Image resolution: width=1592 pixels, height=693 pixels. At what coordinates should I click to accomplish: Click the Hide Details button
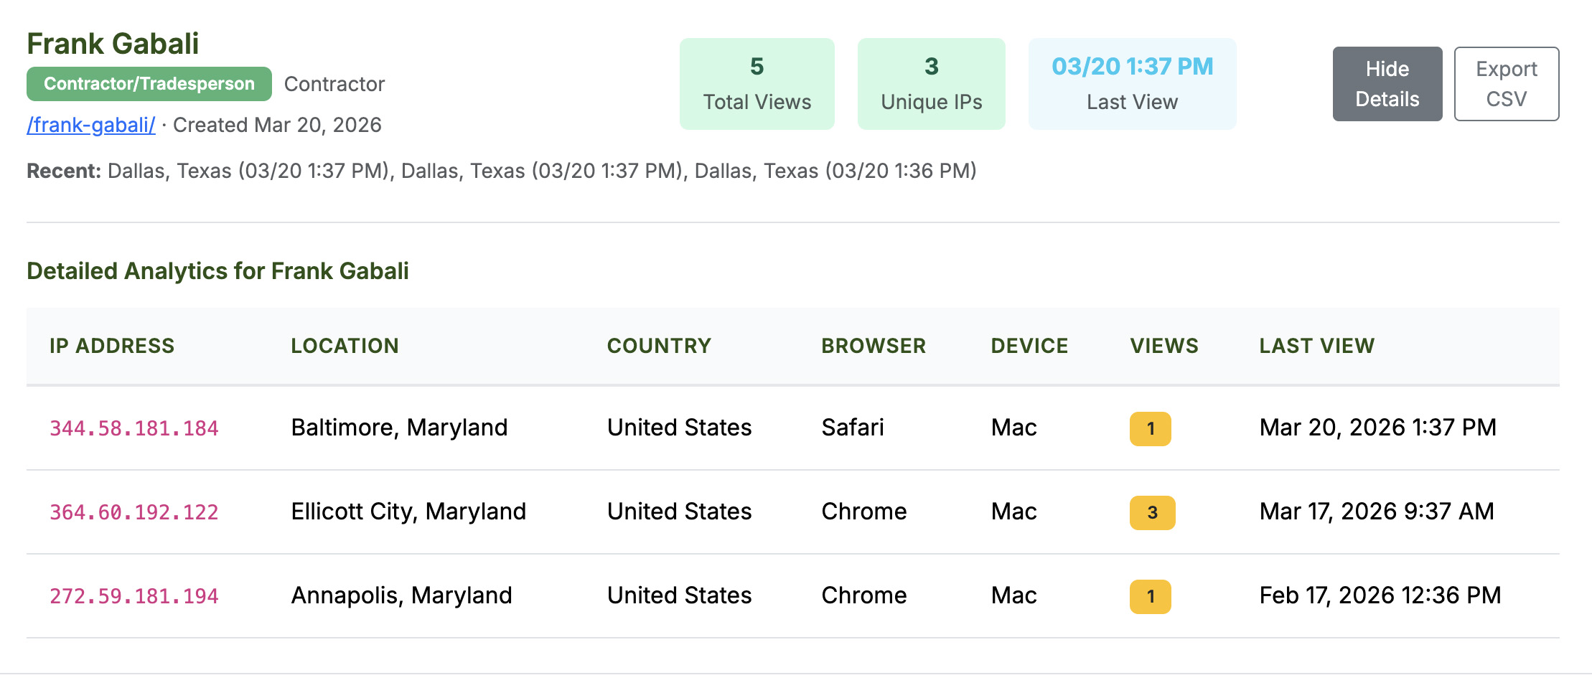(x=1386, y=83)
